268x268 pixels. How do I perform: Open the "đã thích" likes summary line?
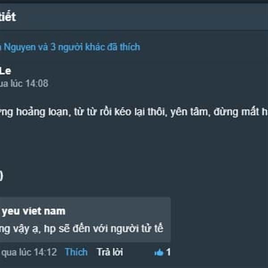point(70,47)
